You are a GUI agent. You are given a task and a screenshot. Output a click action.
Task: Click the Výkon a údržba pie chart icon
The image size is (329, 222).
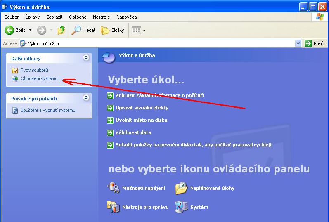[x=109, y=57]
